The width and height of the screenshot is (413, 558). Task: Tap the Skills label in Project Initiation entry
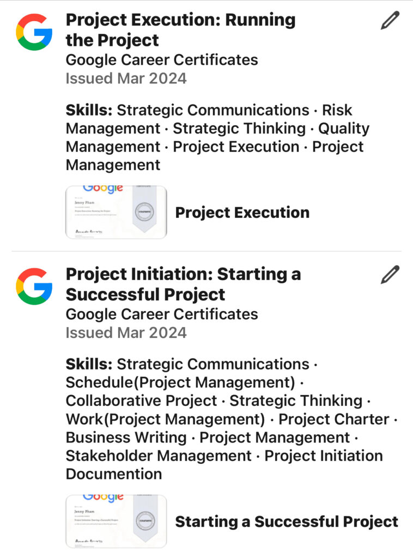click(89, 364)
